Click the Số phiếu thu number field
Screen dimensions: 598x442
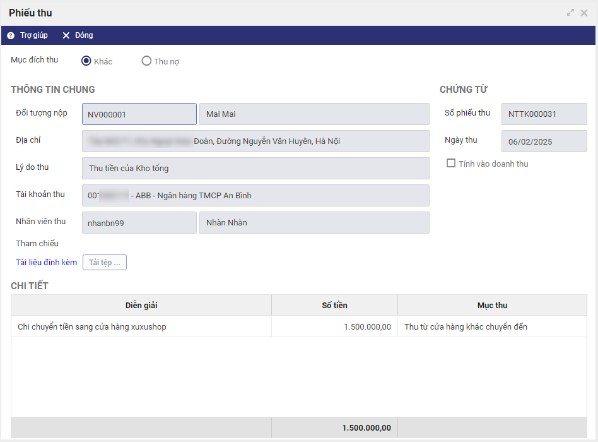click(x=544, y=114)
